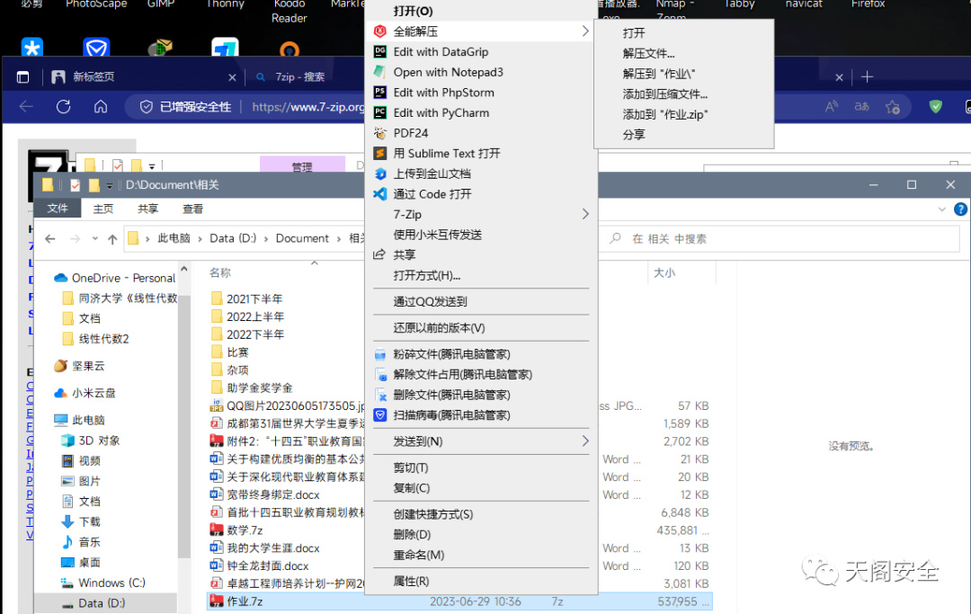Refresh the browser page
The width and height of the screenshot is (971, 614).
(63, 107)
